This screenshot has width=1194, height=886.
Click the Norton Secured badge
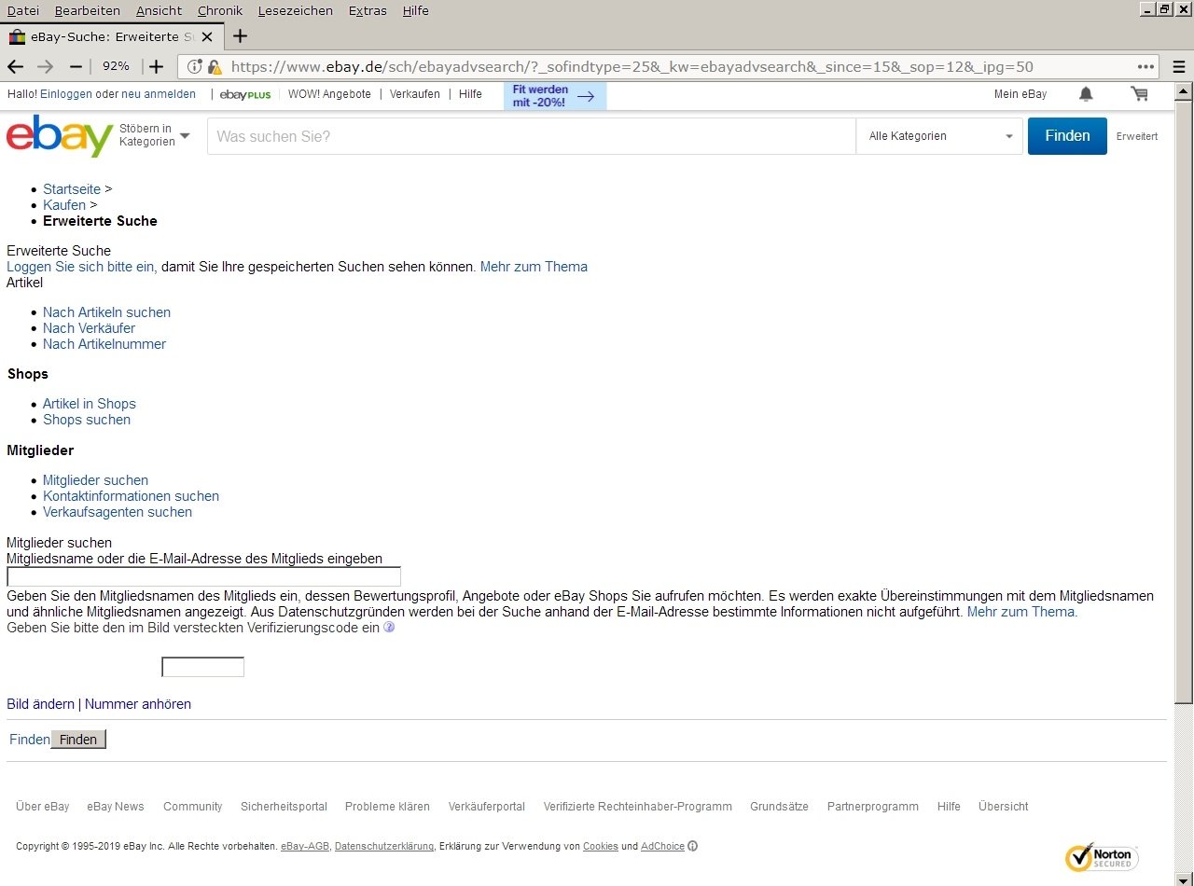(1102, 857)
